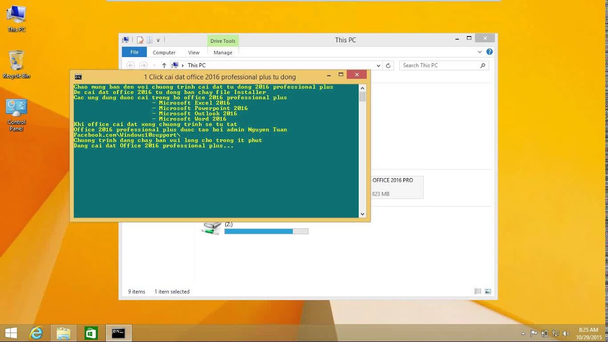Open Windows Store from taskbar
The image size is (608, 342).
(91, 333)
